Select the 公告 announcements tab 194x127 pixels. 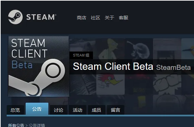[37, 109]
